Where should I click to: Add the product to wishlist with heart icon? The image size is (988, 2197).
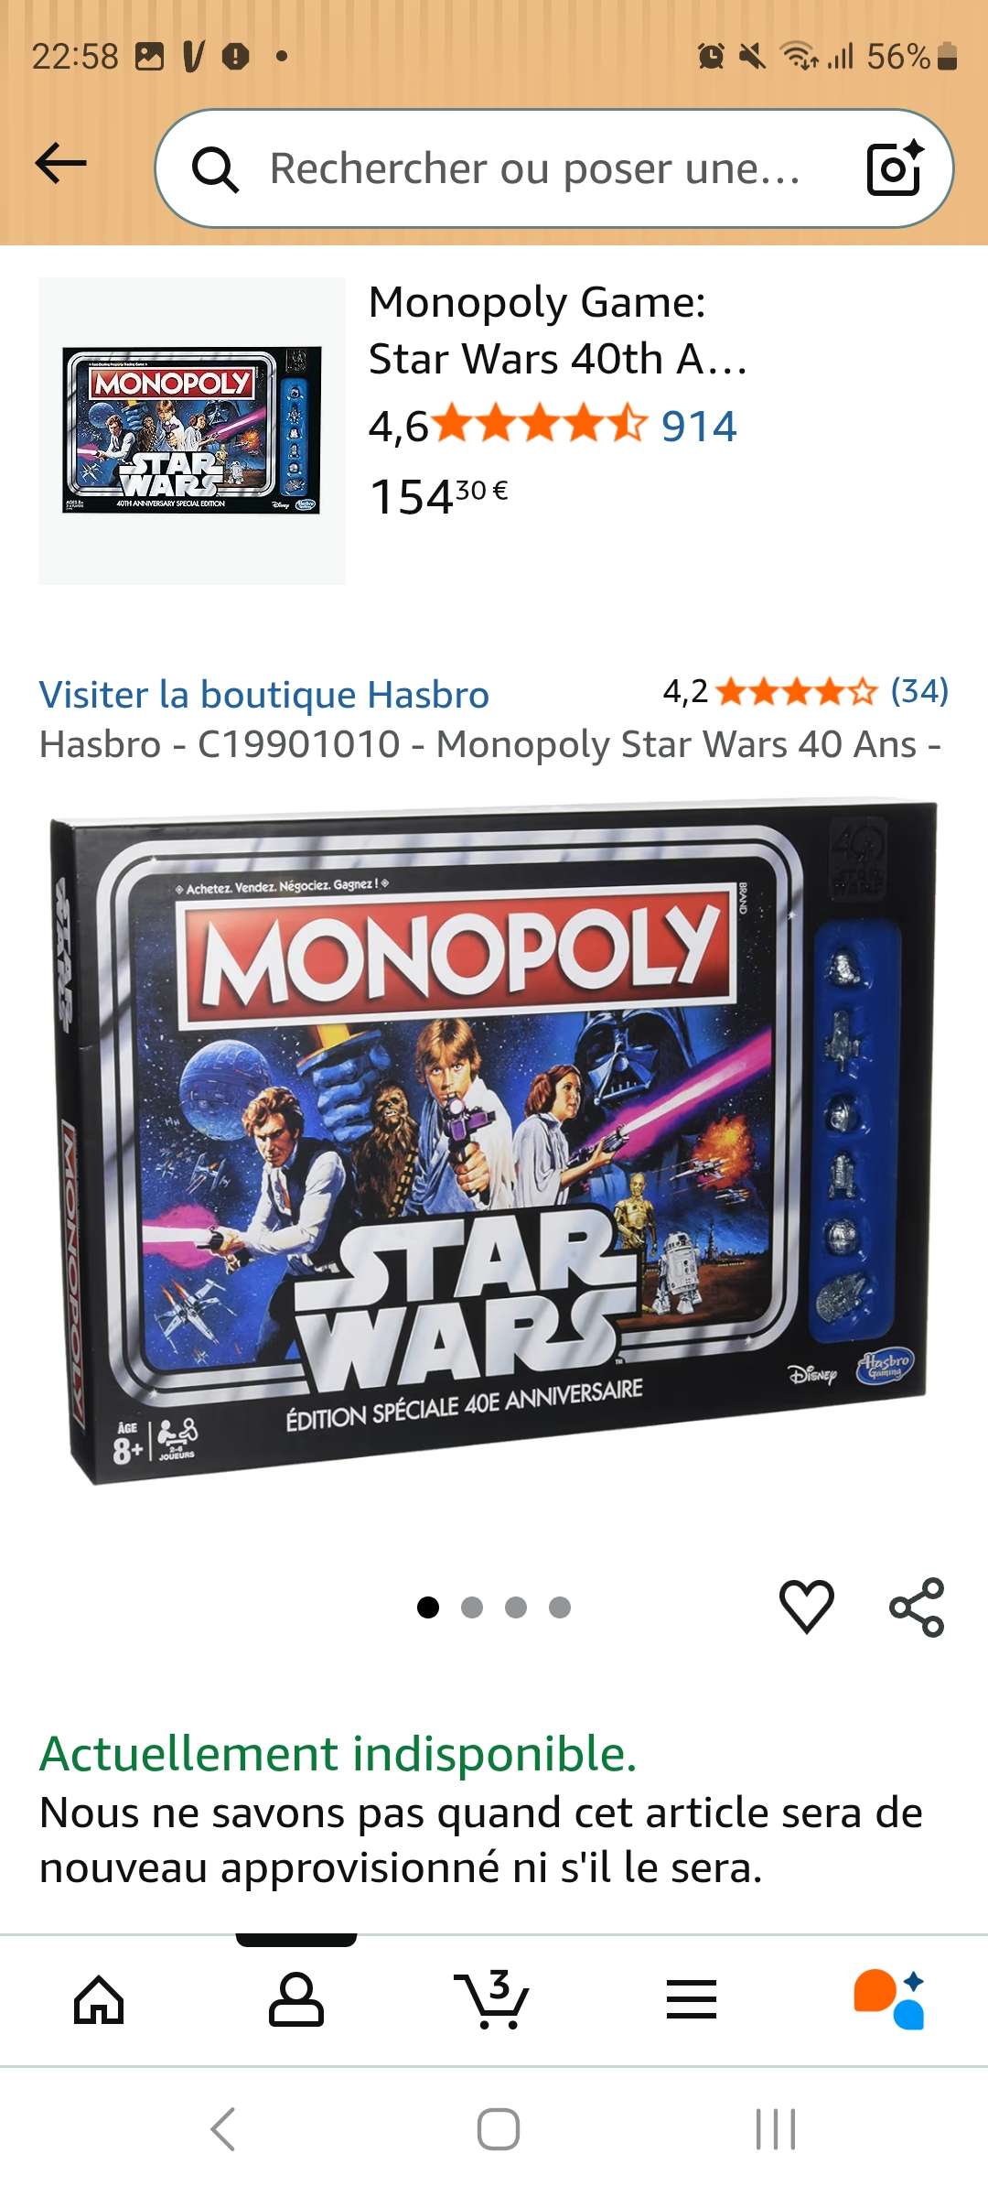(806, 1607)
